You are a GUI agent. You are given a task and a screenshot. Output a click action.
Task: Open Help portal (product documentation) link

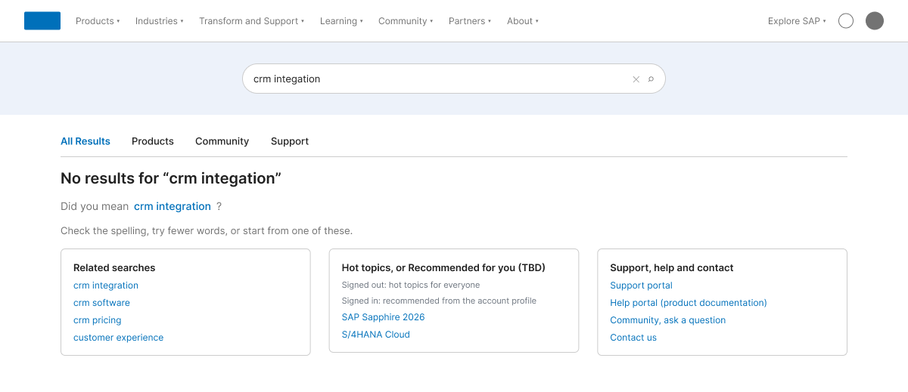tap(689, 303)
